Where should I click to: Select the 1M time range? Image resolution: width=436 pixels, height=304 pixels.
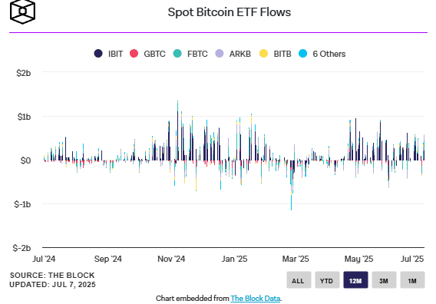coord(412,280)
